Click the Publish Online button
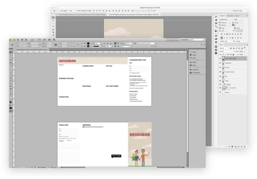 click(173, 40)
